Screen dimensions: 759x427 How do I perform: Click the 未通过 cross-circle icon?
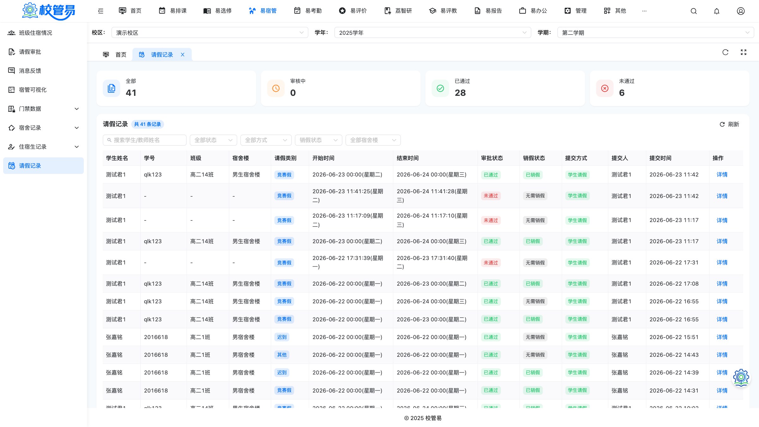click(605, 88)
